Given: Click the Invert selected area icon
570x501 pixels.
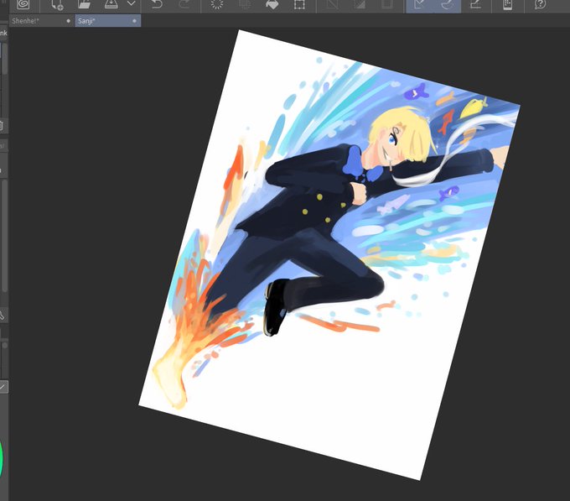Looking at the screenshot, I should click(x=360, y=4).
